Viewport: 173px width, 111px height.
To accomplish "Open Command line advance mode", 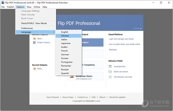I will pyautogui.click(x=119, y=67).
